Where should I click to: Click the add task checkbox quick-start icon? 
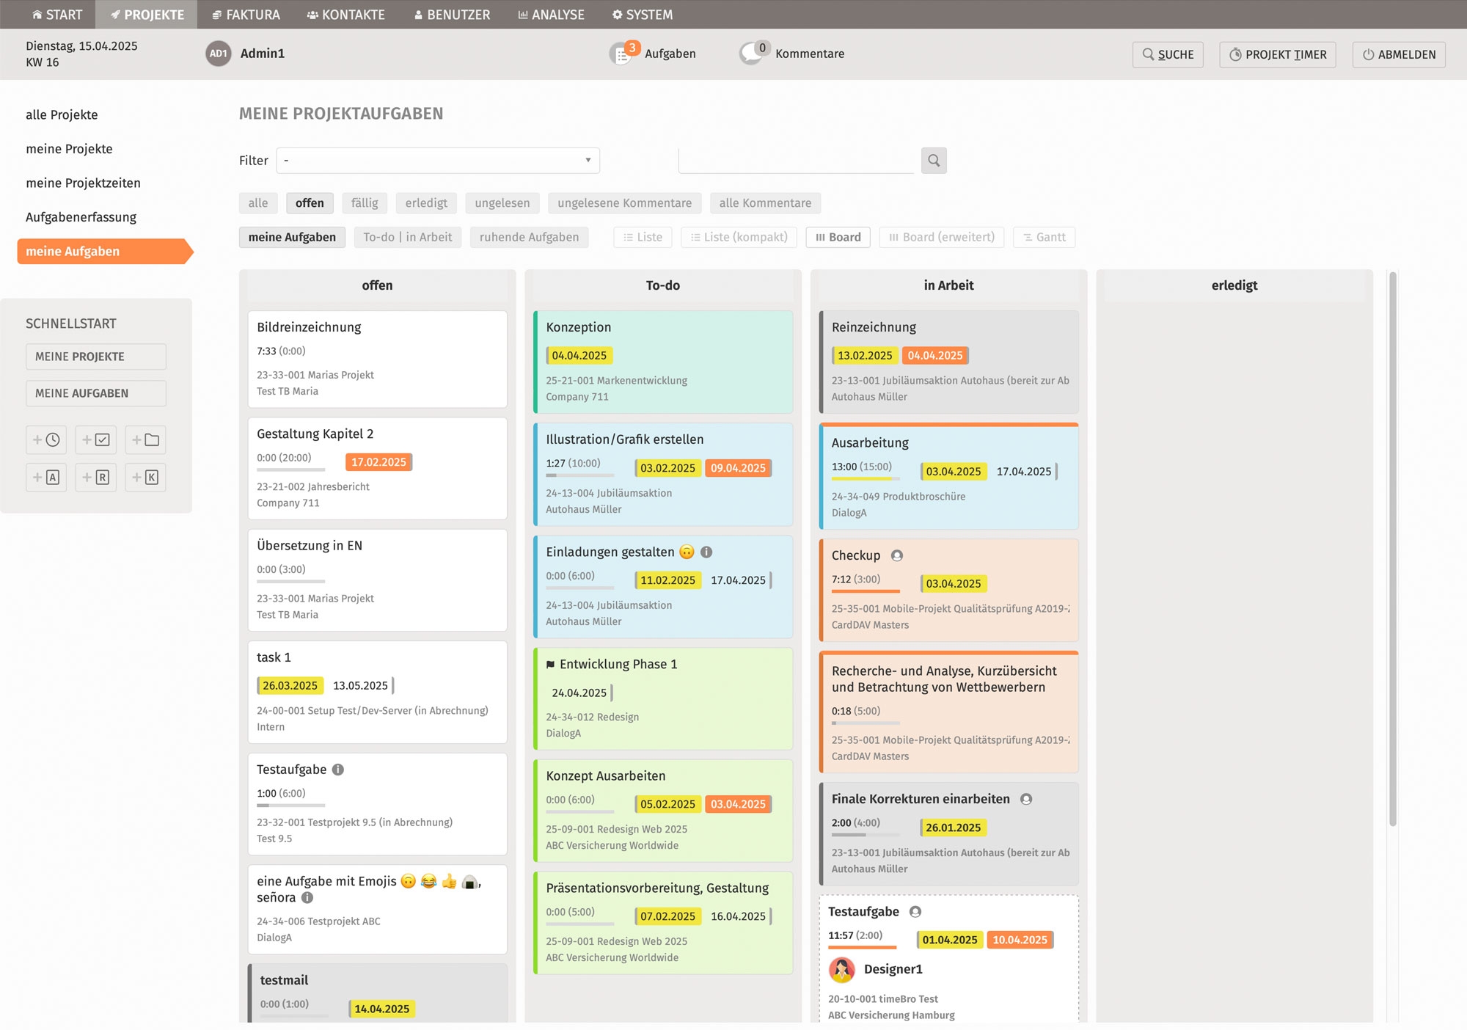coord(96,440)
